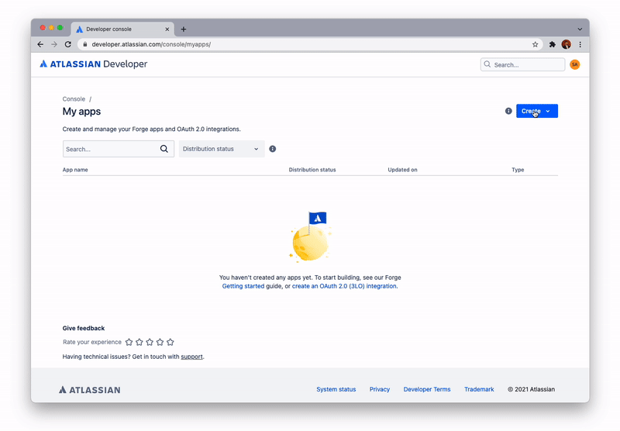The image size is (620, 431).
Task: Click the Console breadcrumb link
Action: click(x=74, y=99)
